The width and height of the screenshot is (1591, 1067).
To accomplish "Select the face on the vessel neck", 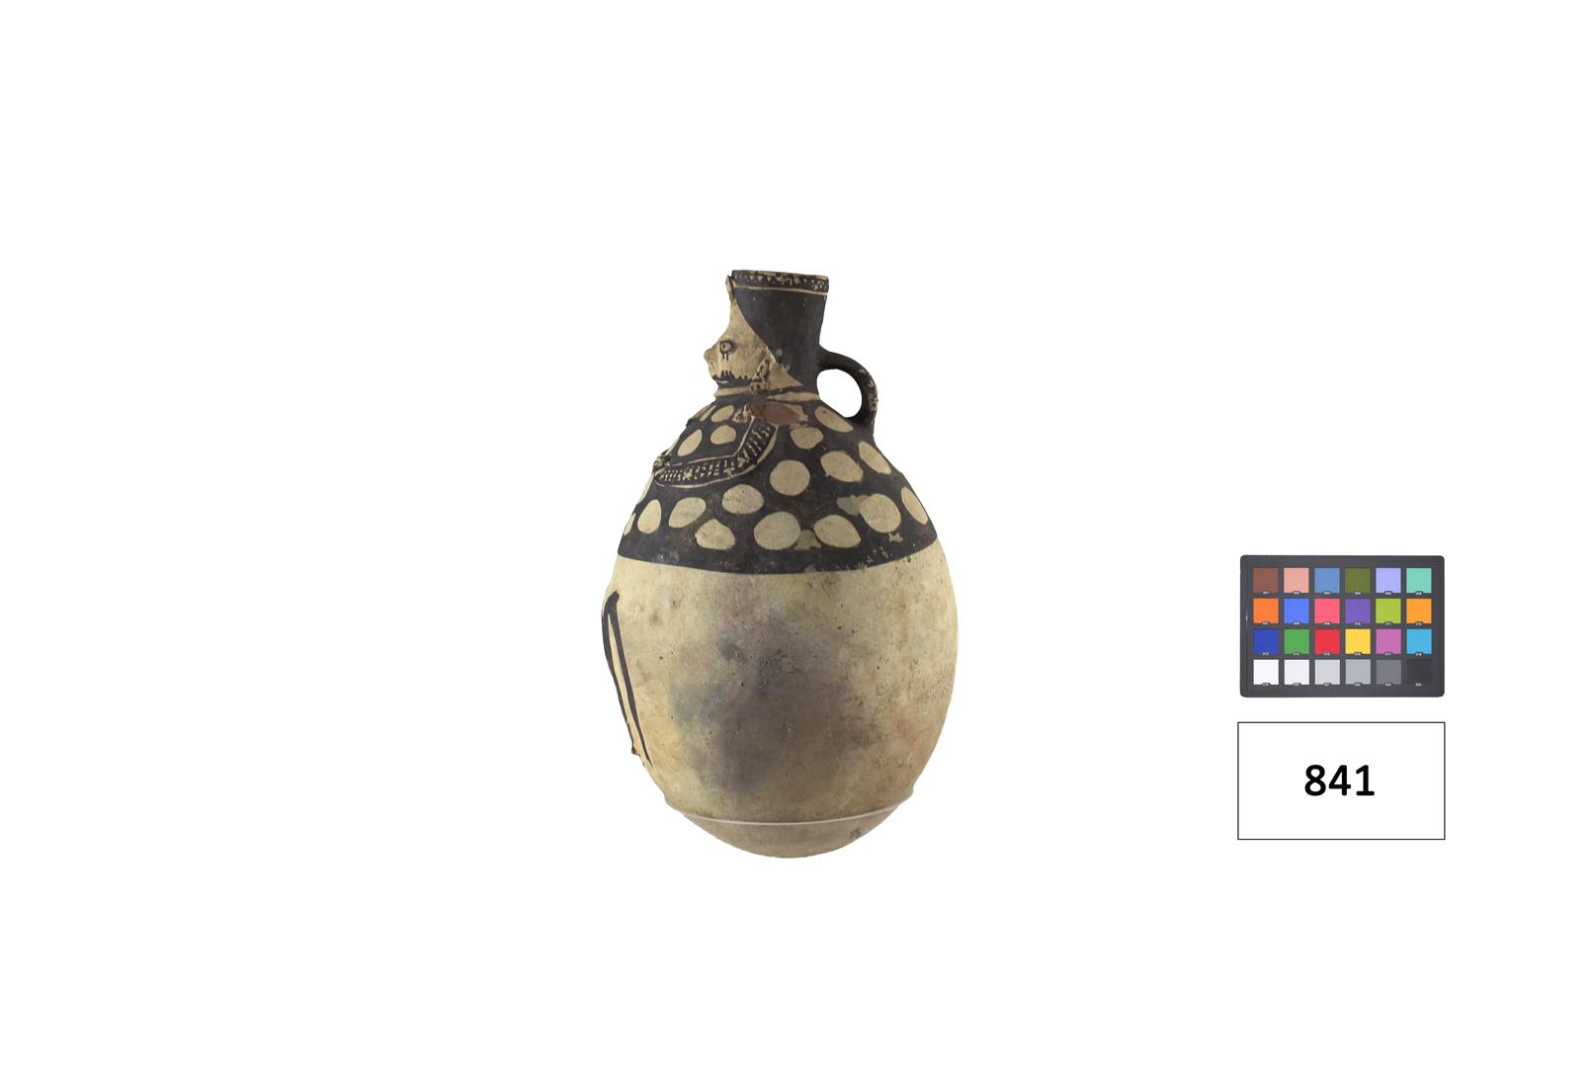I will click(736, 359).
